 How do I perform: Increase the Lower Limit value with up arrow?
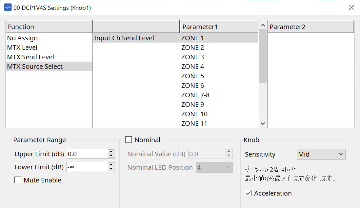111,165
